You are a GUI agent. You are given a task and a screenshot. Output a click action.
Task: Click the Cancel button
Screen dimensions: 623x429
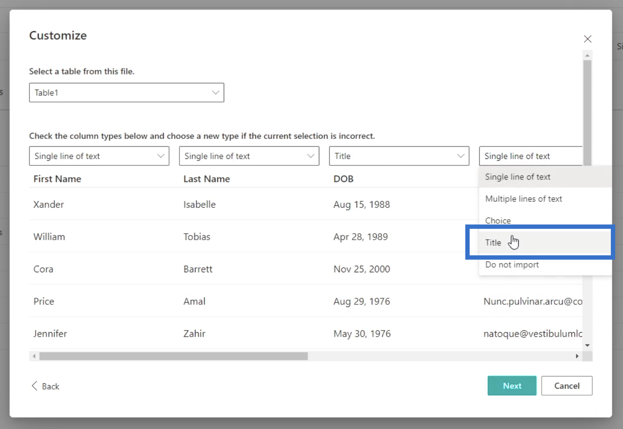pyautogui.click(x=567, y=386)
